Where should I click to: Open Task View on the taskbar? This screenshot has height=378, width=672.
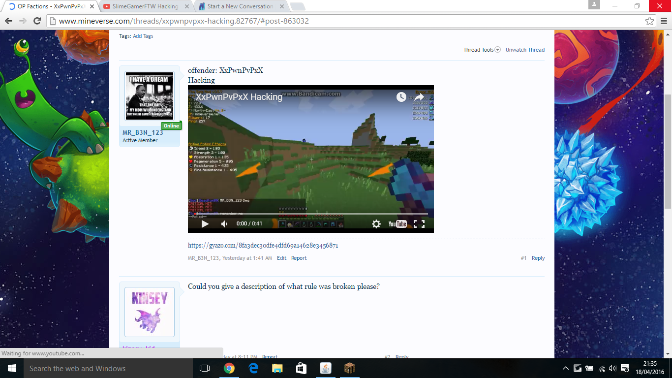pos(205,368)
